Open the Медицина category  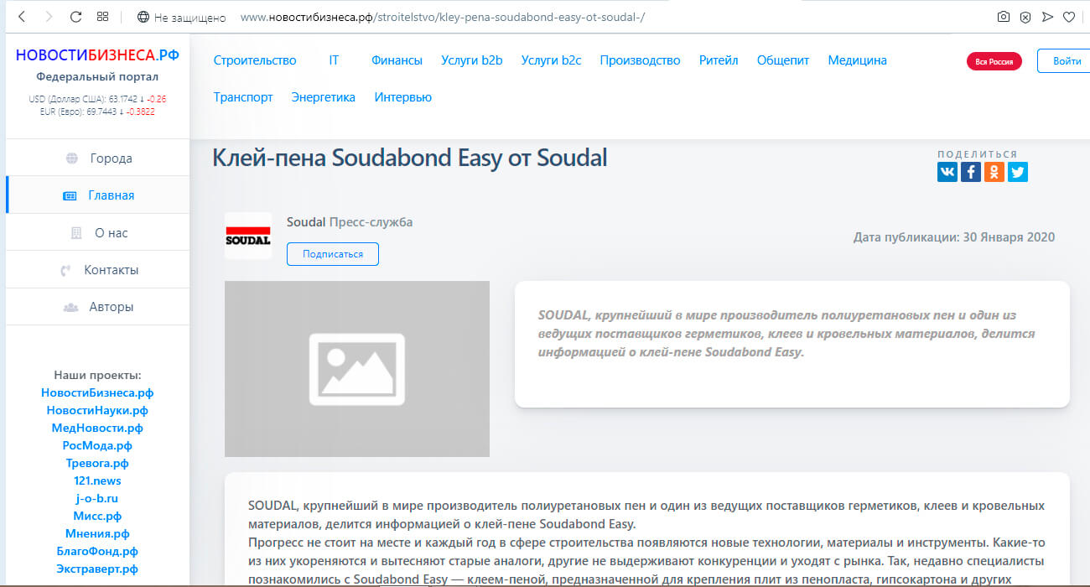(x=857, y=60)
